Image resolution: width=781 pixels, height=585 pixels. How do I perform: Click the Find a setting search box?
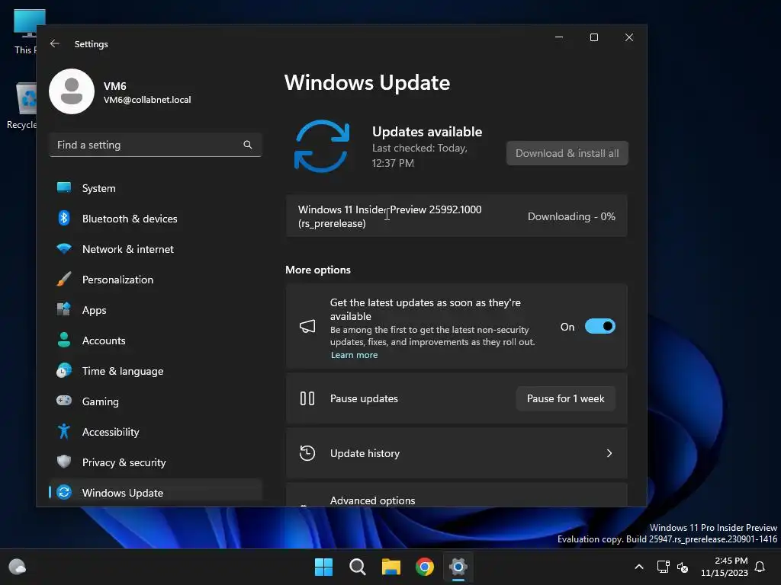[x=156, y=145]
